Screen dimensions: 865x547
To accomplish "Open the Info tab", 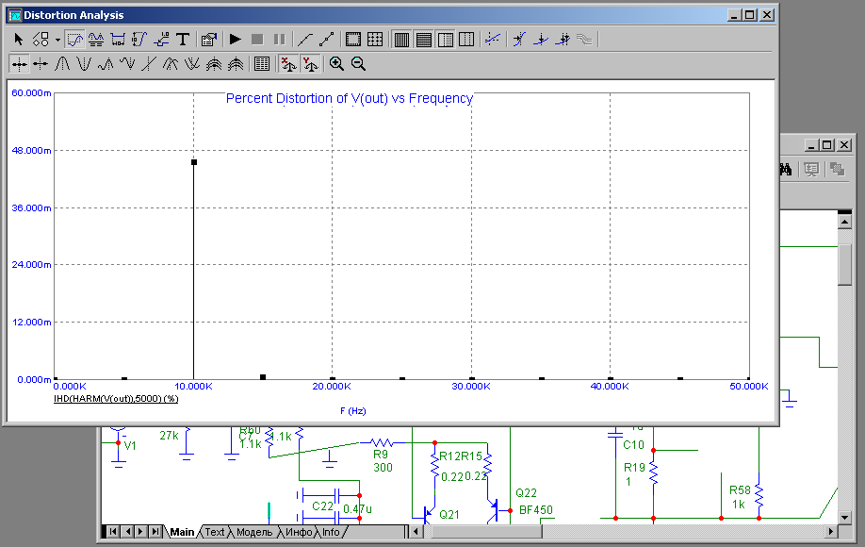I will 331,532.
